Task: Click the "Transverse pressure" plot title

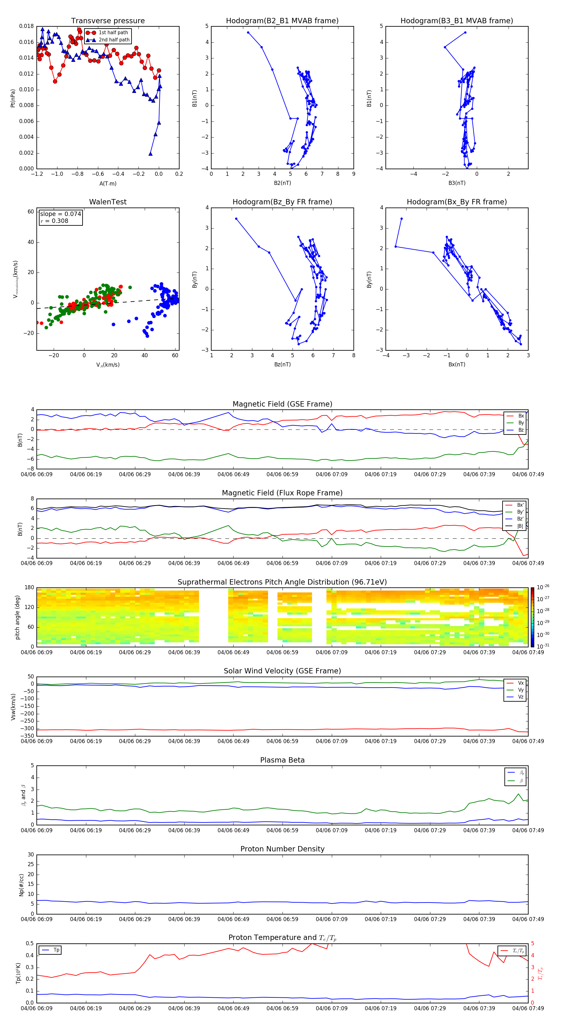Action: [x=108, y=21]
